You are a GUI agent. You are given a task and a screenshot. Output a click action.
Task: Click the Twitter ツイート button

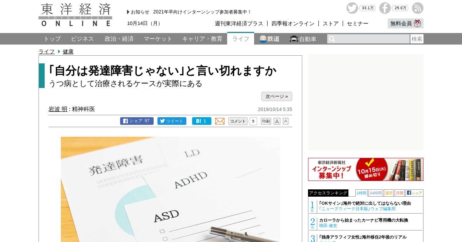point(172,121)
